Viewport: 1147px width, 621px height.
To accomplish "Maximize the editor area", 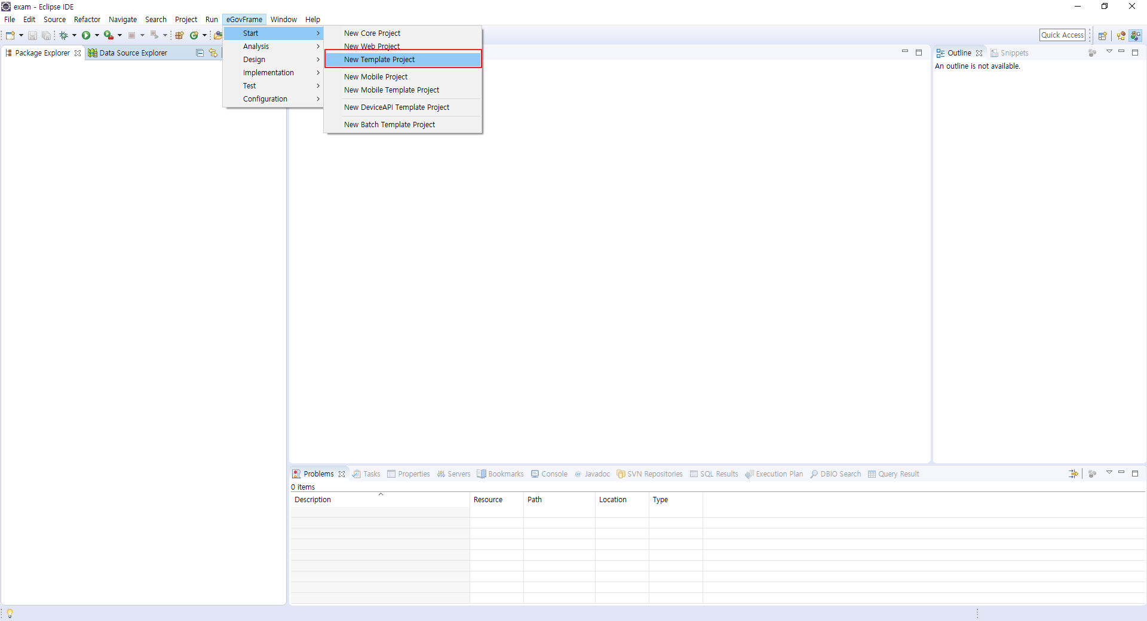I will pos(919,53).
